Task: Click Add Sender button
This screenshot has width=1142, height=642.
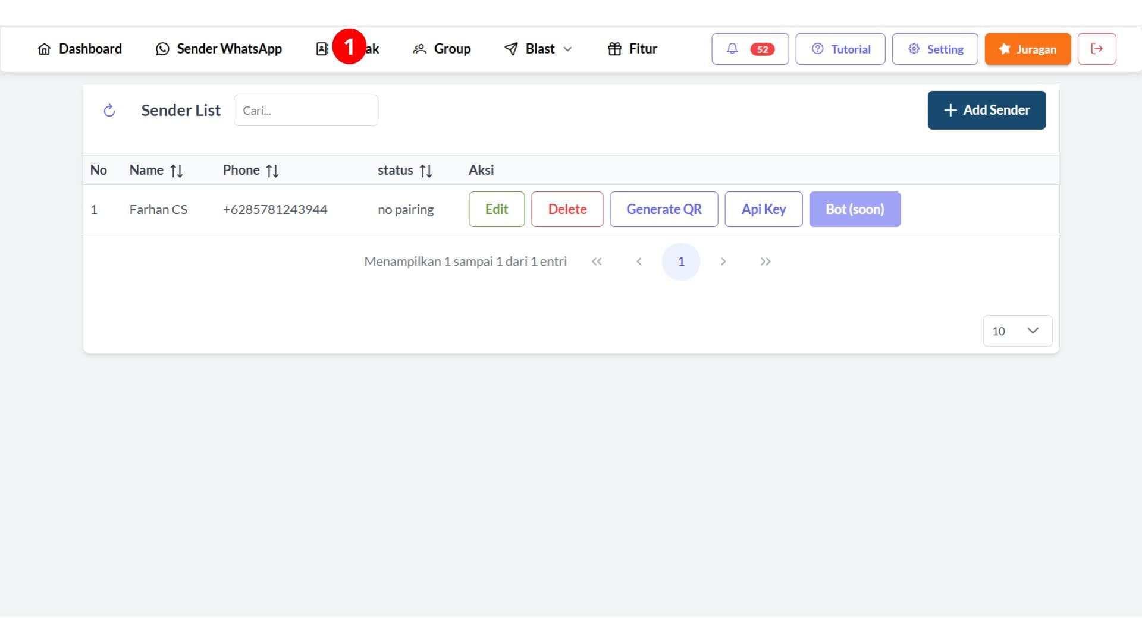Action: pos(987,110)
